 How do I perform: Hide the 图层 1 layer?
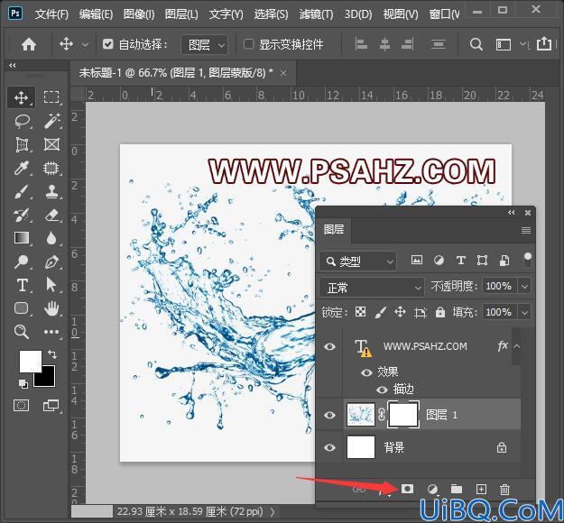(330, 415)
